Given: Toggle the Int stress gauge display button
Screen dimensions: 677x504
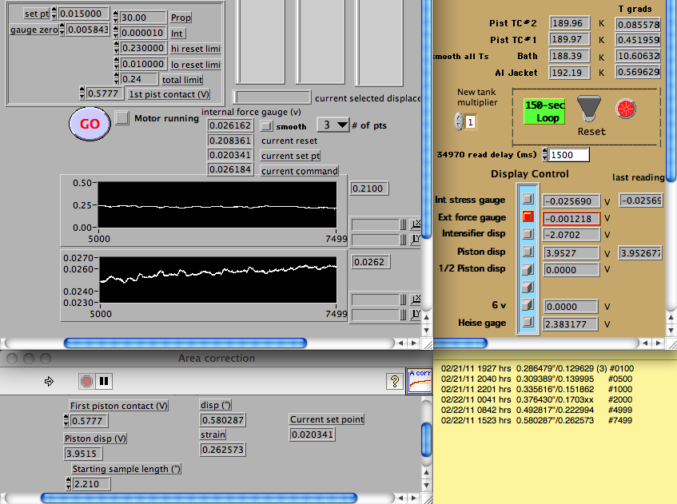Looking at the screenshot, I should (x=528, y=198).
